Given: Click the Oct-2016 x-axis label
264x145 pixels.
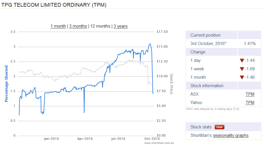Looking at the screenshot, I should point(152,139).
